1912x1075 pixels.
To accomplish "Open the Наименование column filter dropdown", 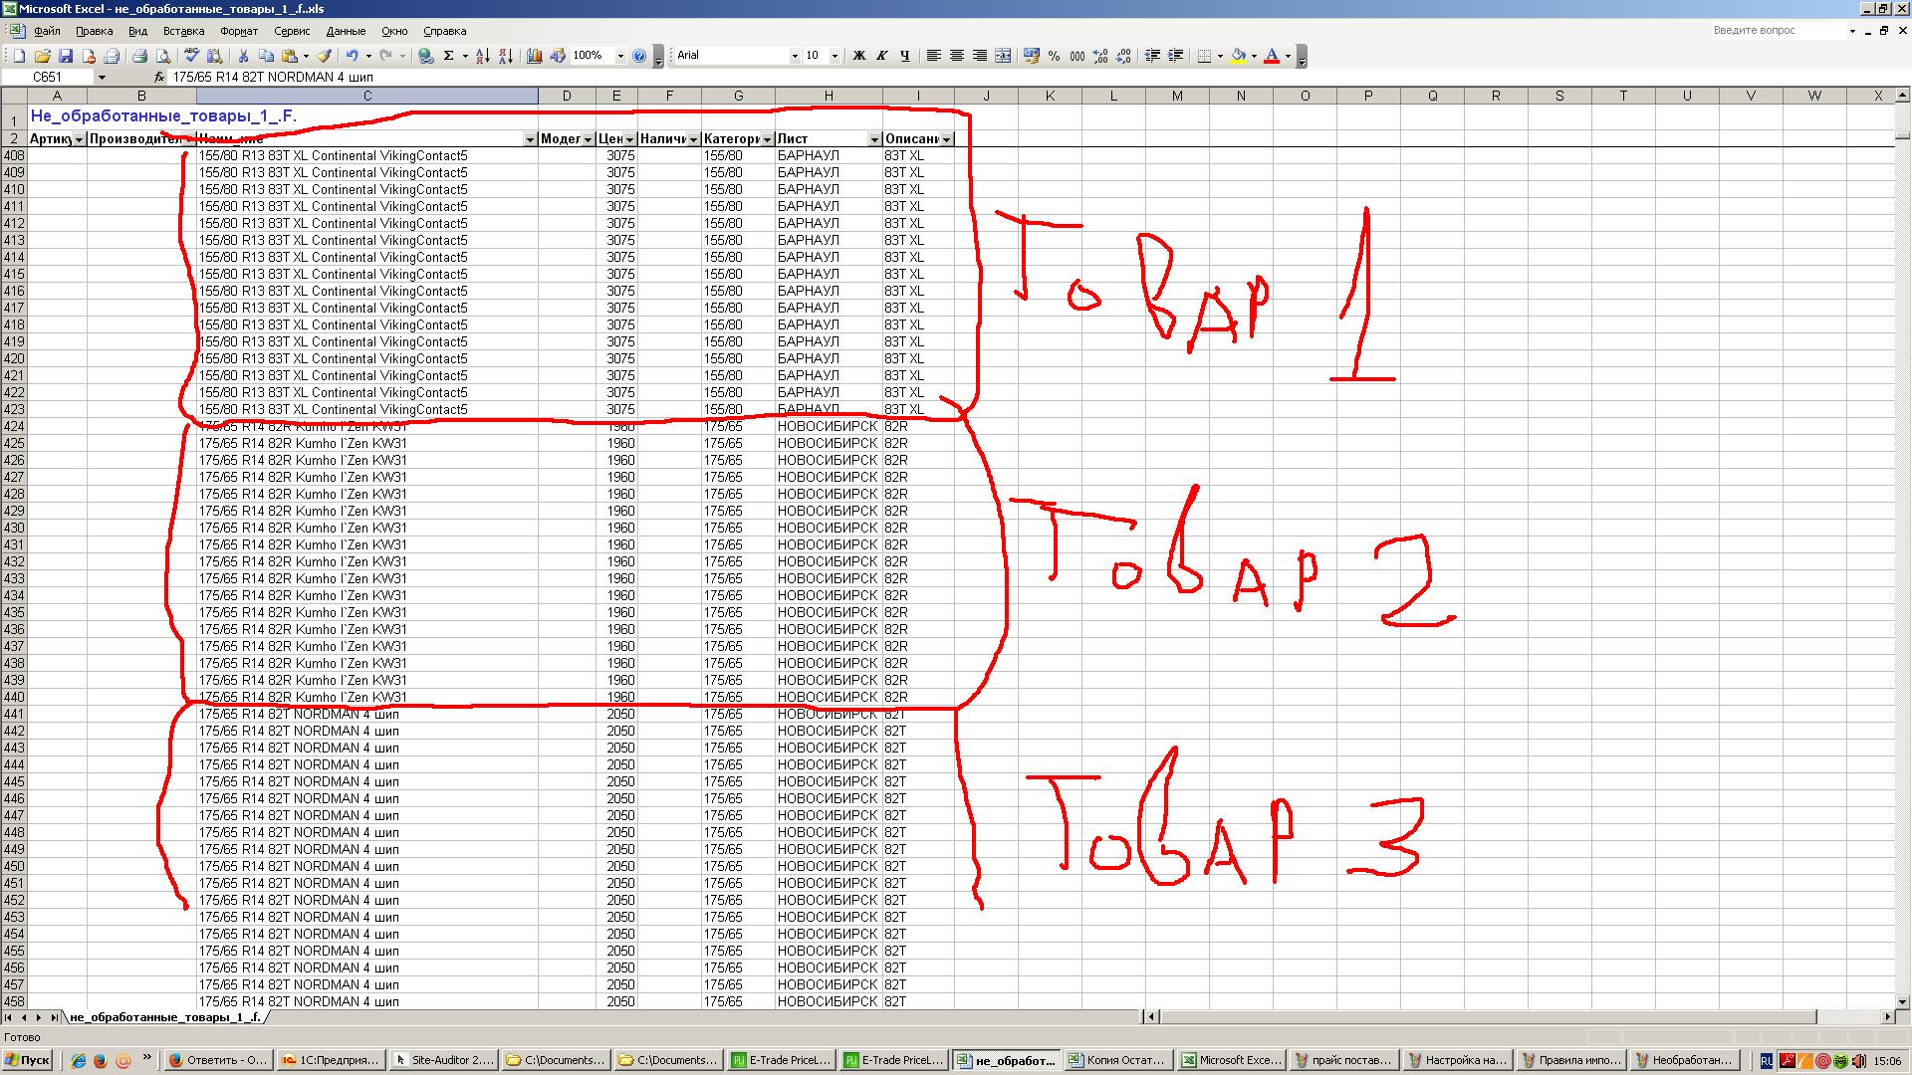I will (x=530, y=139).
